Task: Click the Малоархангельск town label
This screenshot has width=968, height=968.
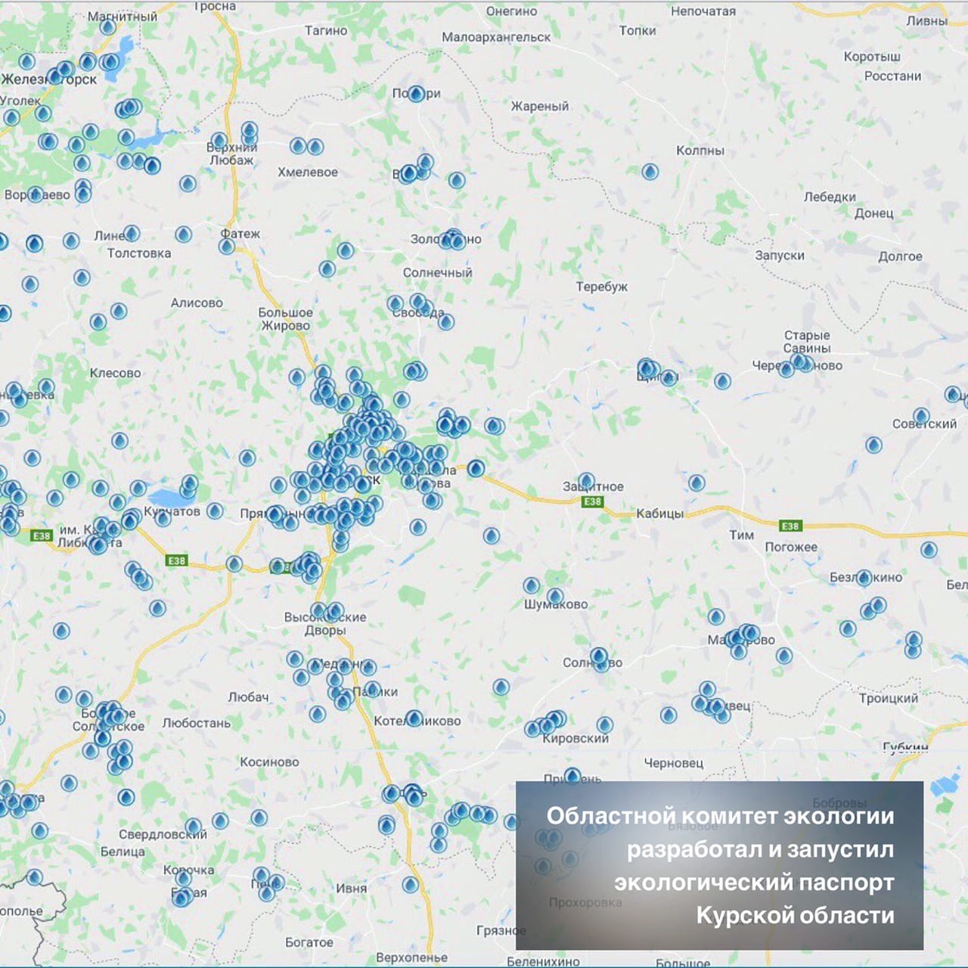Action: [x=496, y=37]
